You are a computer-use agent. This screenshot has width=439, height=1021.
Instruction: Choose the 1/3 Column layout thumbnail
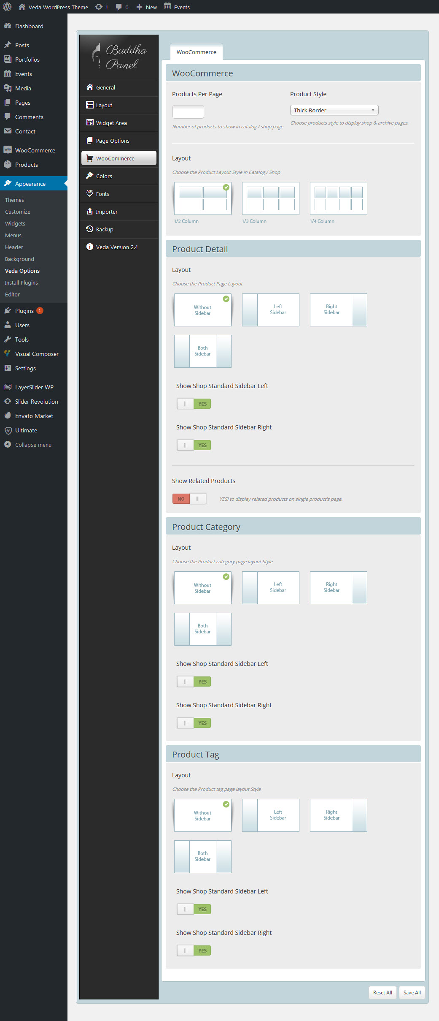[271, 198]
